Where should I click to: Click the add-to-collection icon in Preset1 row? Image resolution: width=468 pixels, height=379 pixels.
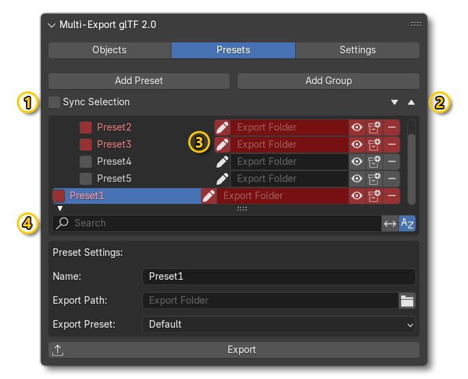(374, 196)
